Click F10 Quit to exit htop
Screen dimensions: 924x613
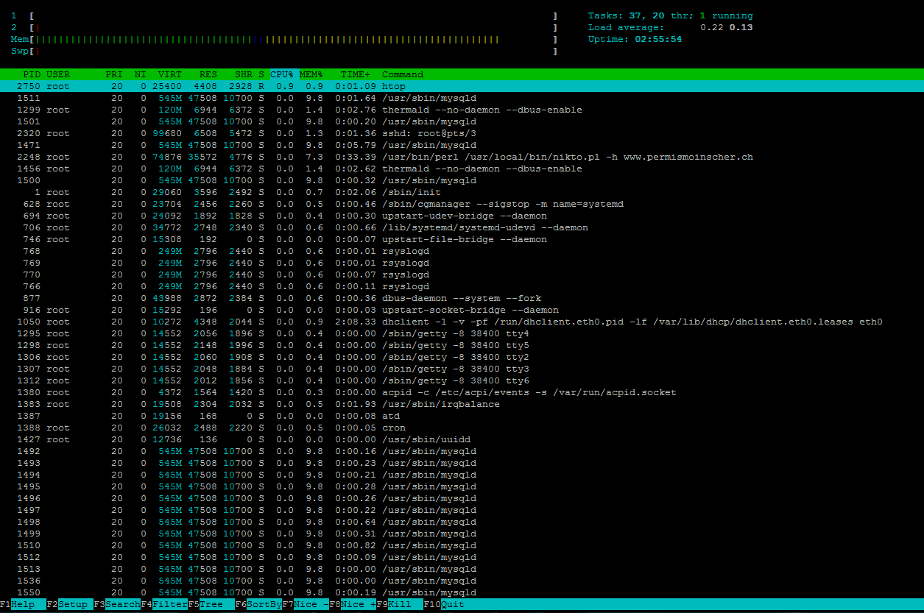(444, 605)
